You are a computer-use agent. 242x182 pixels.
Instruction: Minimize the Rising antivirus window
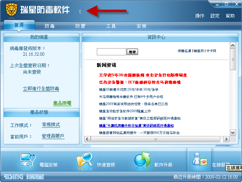pyautogui.click(x=217, y=4)
